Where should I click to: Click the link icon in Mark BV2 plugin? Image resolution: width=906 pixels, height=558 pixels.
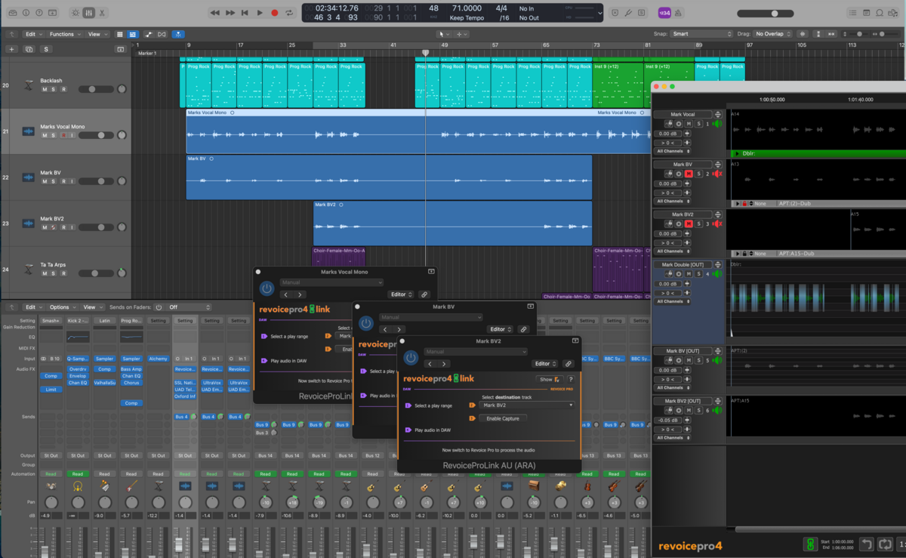click(x=569, y=364)
